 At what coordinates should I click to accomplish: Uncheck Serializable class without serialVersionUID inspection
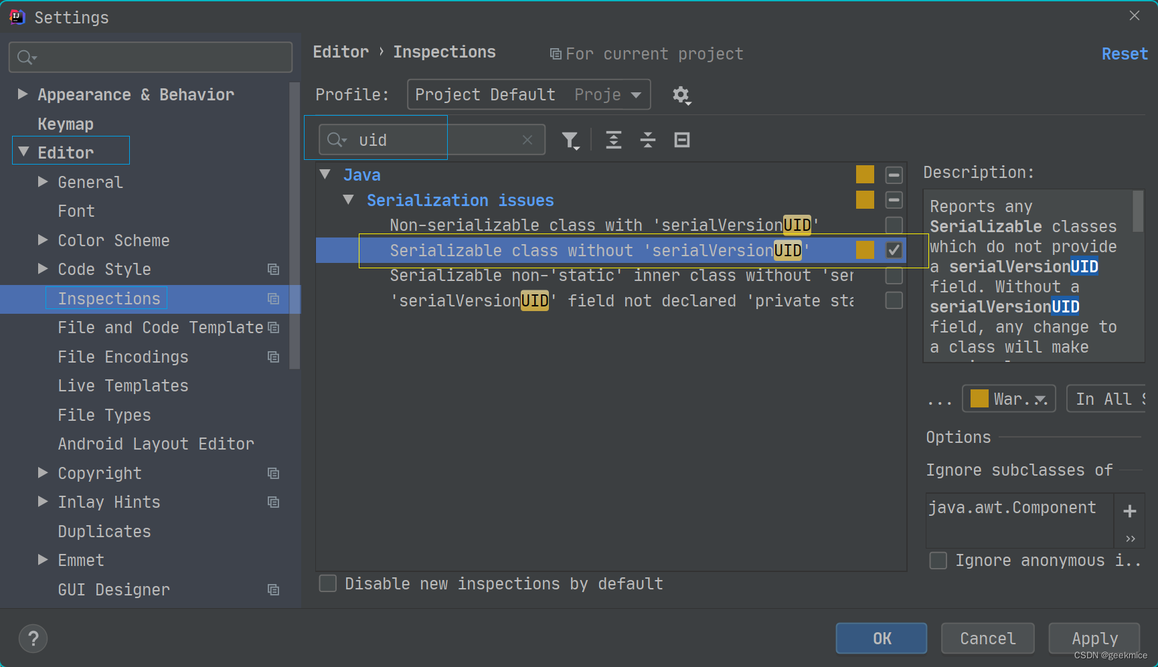894,250
